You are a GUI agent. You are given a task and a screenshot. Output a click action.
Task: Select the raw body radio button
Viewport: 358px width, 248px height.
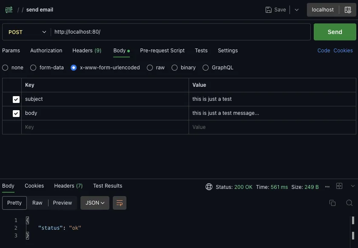(x=150, y=68)
